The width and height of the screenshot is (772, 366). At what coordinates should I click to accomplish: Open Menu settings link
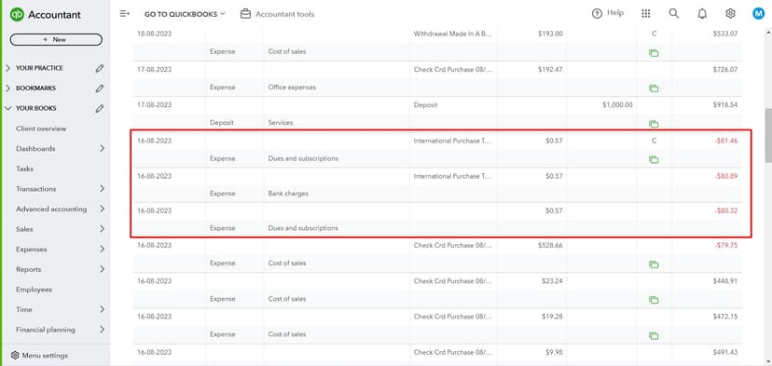pyautogui.click(x=39, y=355)
